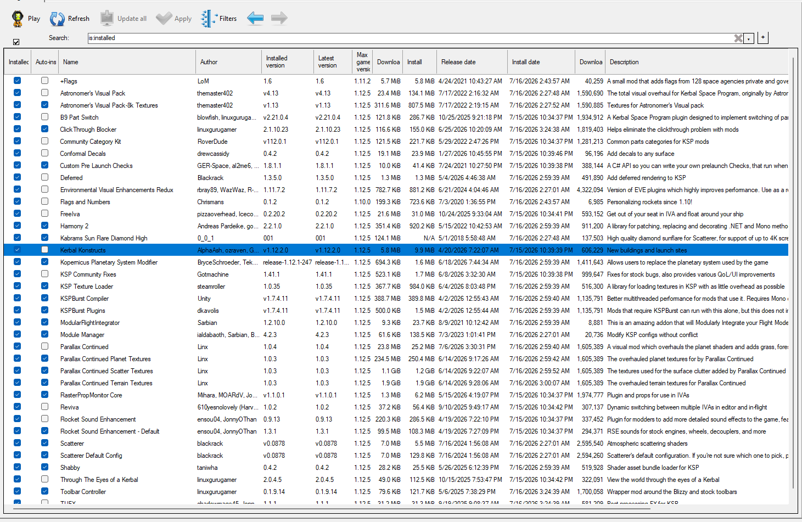Click download count '4,322,094'
Screen dimensions: 802x522
pyautogui.click(x=590, y=190)
